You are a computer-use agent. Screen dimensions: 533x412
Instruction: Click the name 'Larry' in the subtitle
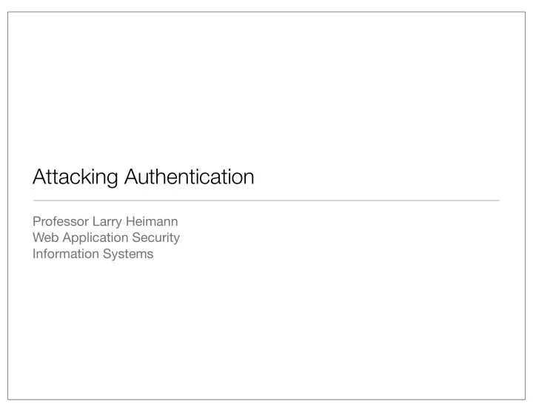pyautogui.click(x=107, y=222)
